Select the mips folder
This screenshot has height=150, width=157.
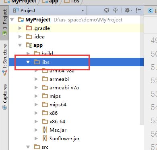coord(55,96)
